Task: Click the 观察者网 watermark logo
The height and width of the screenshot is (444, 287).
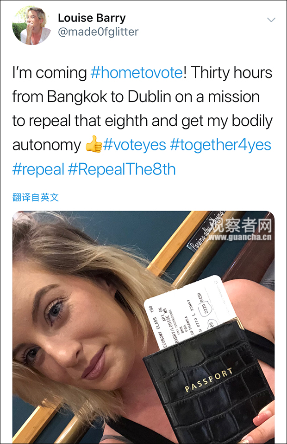Action: [242, 225]
